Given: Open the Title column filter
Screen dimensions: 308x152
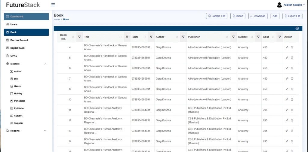Looking at the screenshot, I should click(x=127, y=37).
